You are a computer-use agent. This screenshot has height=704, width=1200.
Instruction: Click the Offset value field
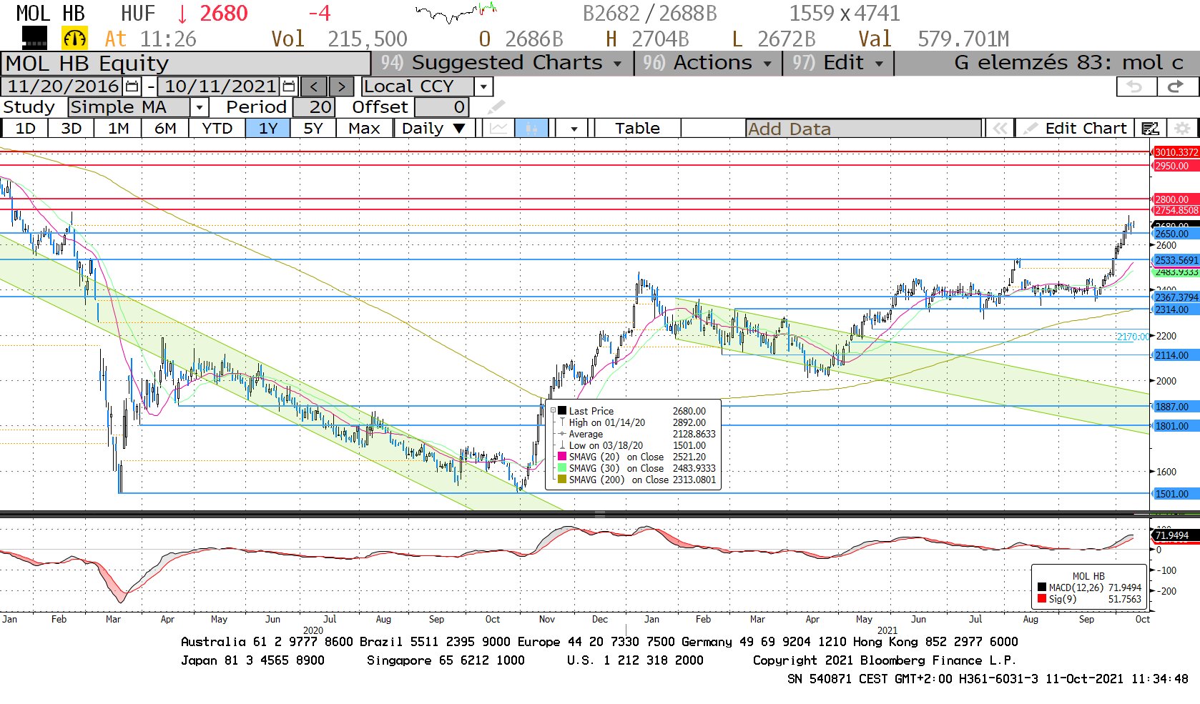(x=441, y=107)
